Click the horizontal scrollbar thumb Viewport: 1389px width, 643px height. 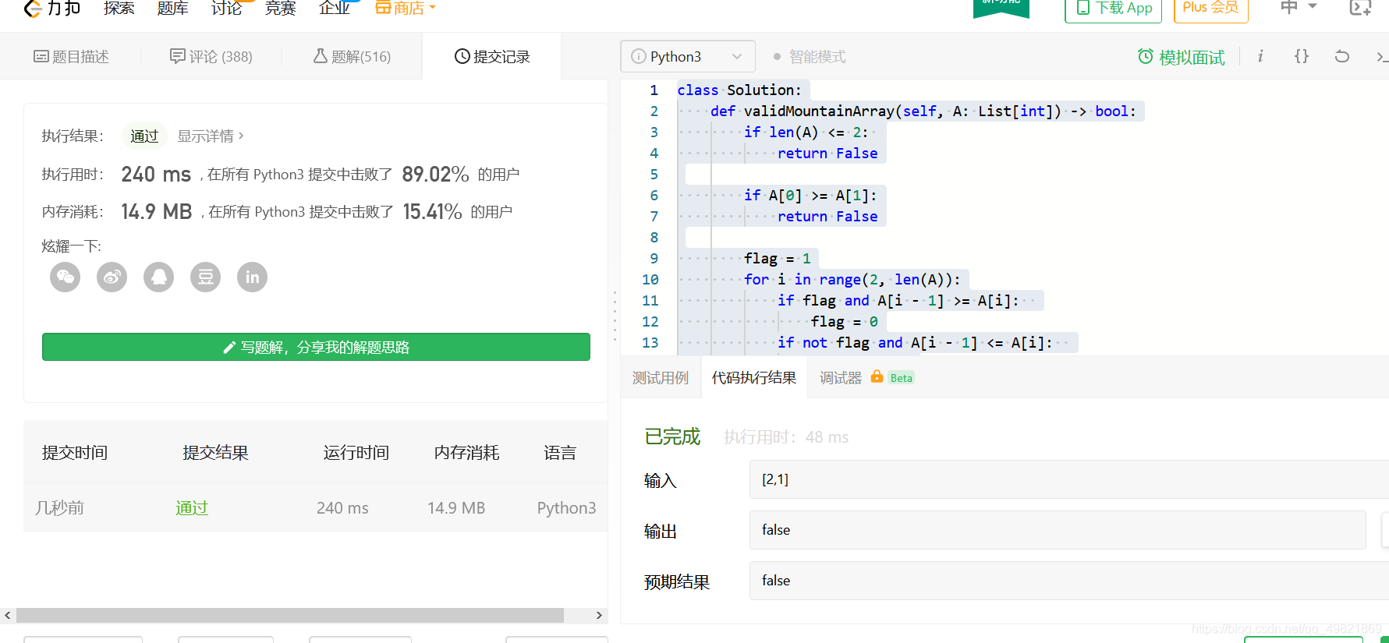pyautogui.click(x=290, y=615)
